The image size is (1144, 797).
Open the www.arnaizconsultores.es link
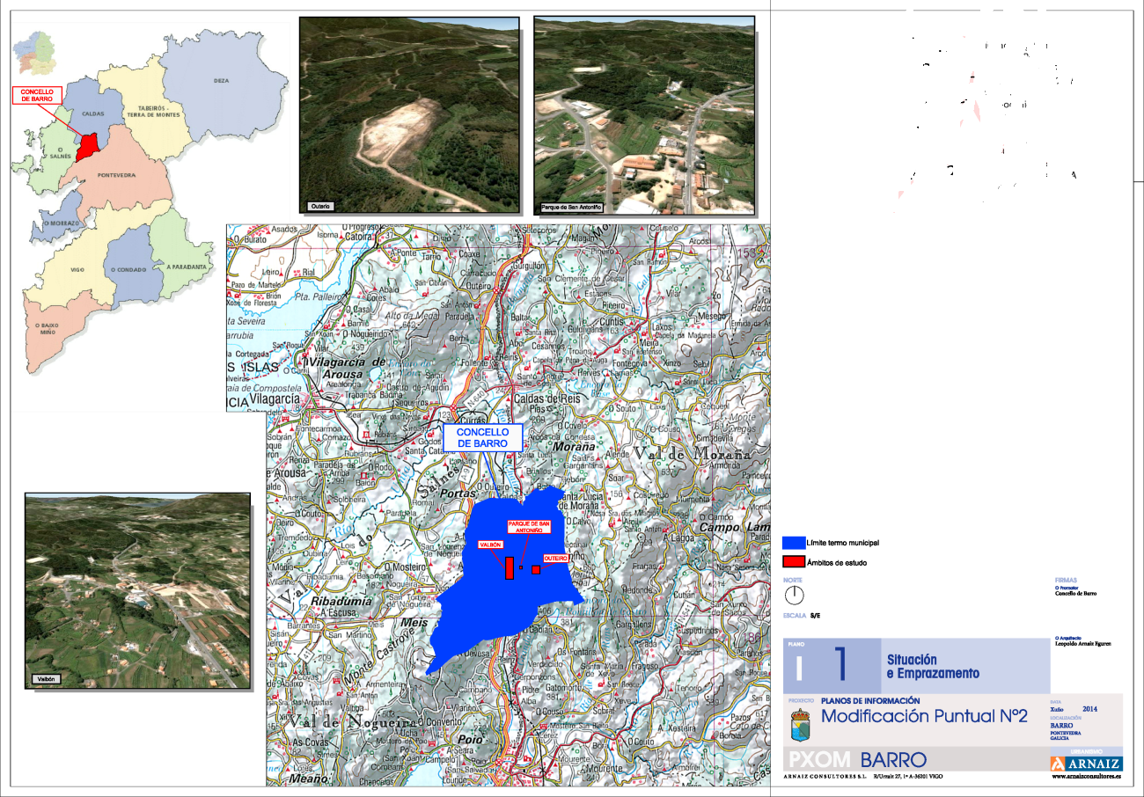[1086, 778]
